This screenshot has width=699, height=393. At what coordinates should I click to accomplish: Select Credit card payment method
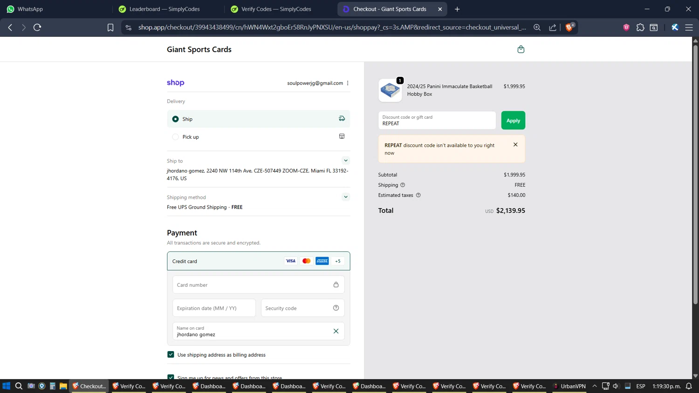coord(258,261)
